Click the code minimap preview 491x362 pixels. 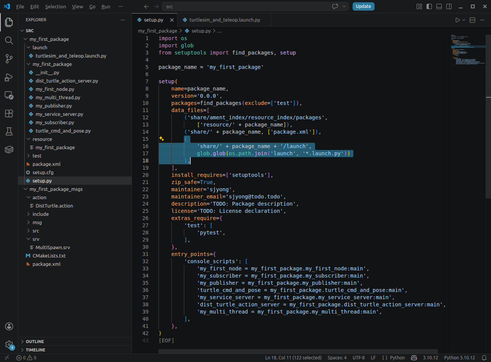[x=468, y=50]
